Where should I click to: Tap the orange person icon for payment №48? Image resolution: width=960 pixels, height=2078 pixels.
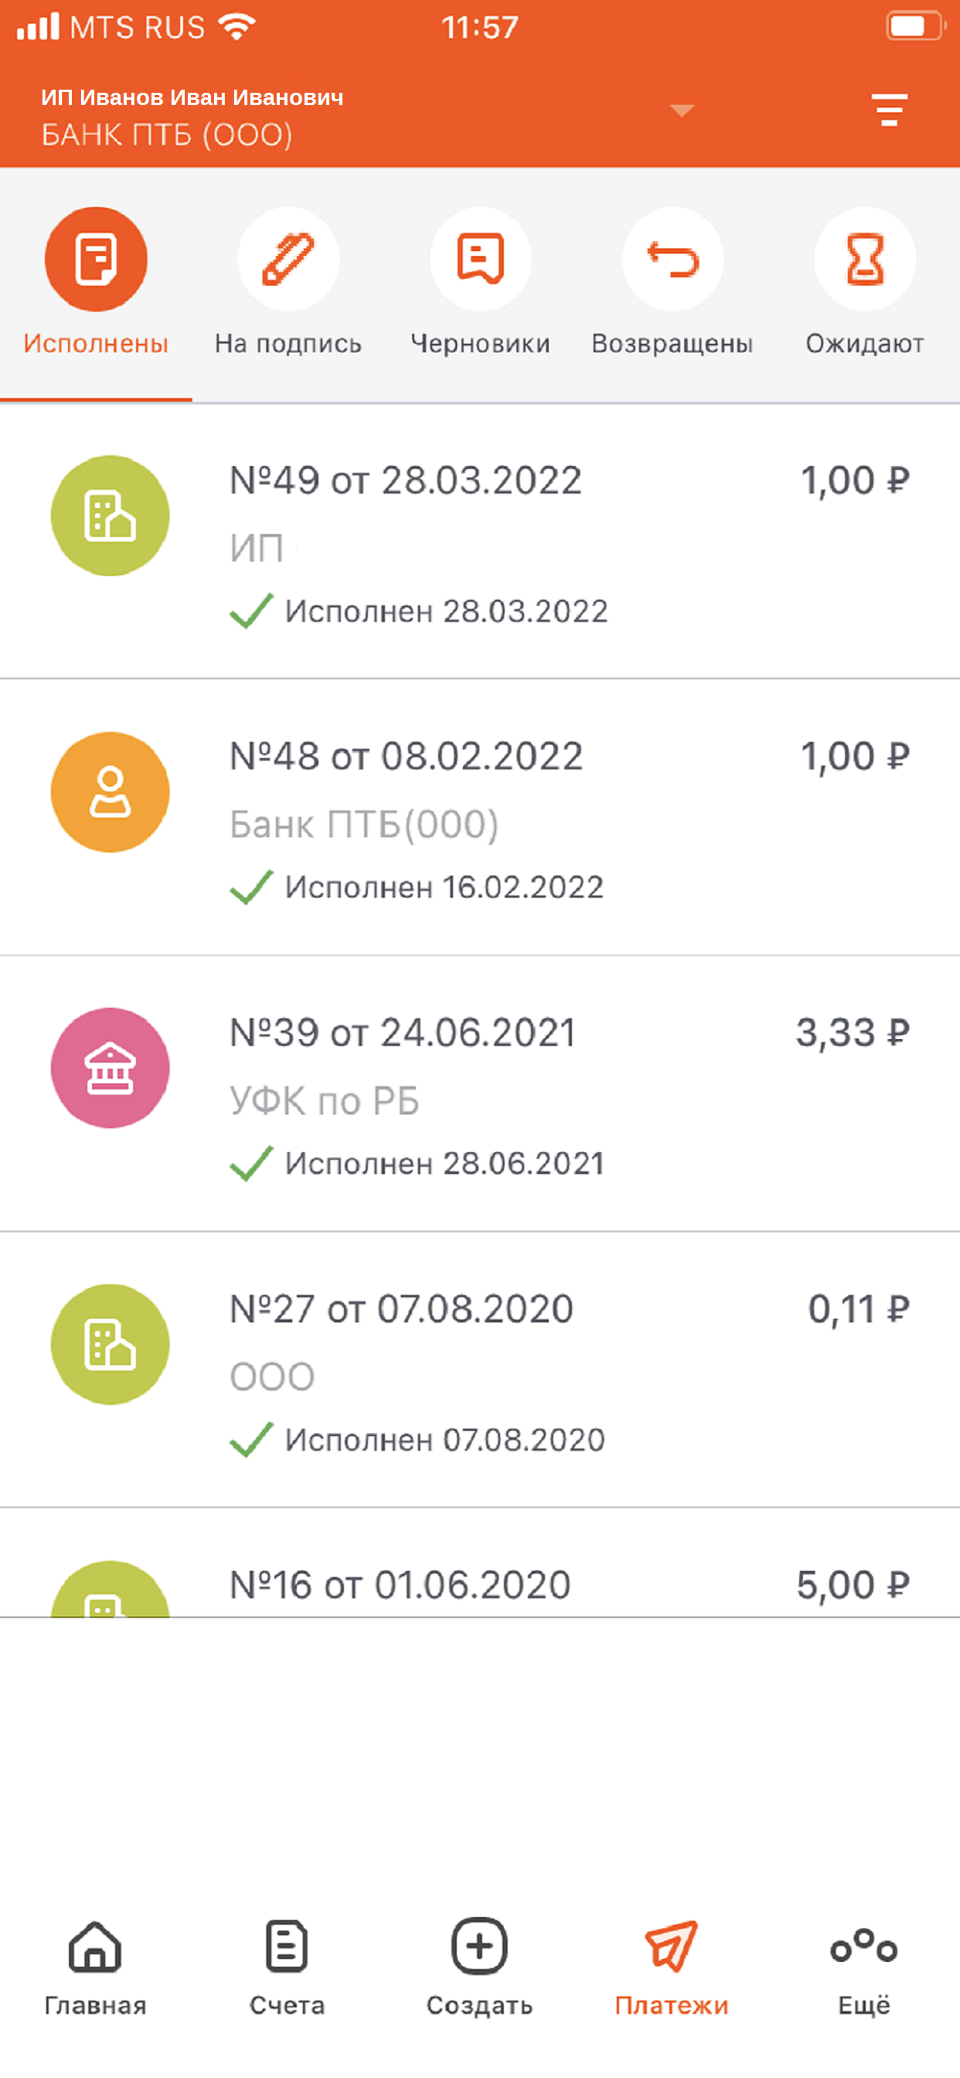tap(111, 792)
